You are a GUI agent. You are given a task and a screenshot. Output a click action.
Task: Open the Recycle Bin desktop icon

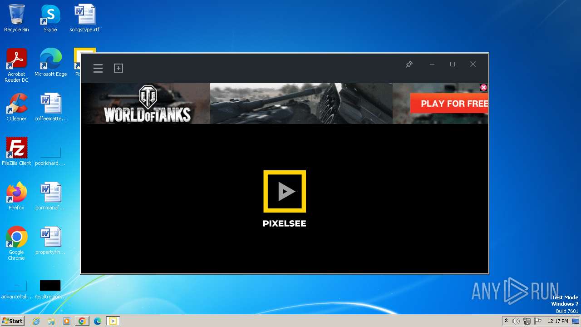point(16,18)
